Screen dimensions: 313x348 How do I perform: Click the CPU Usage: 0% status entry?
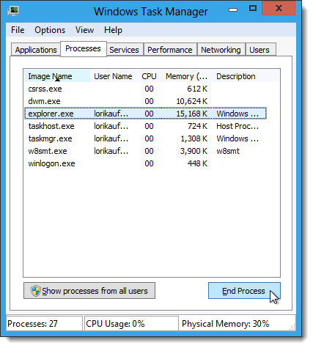tap(131, 324)
